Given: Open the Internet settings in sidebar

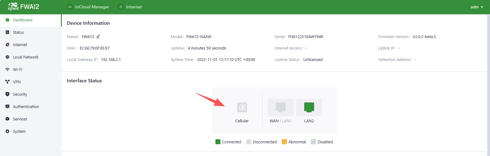Looking at the screenshot, I should (20, 45).
